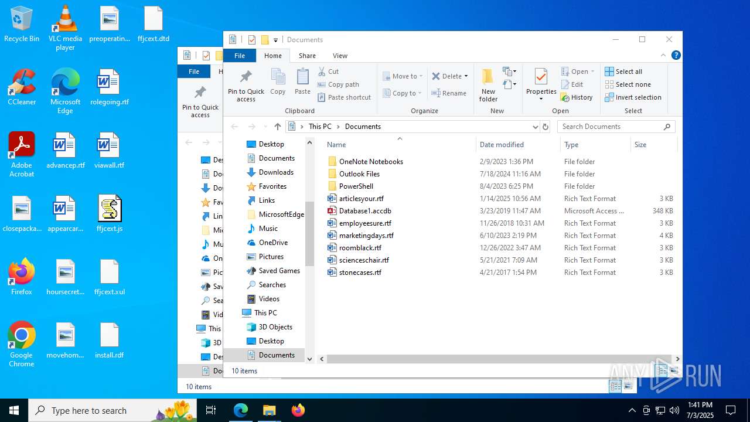Open File Explorer from the taskbar

pyautogui.click(x=269, y=410)
